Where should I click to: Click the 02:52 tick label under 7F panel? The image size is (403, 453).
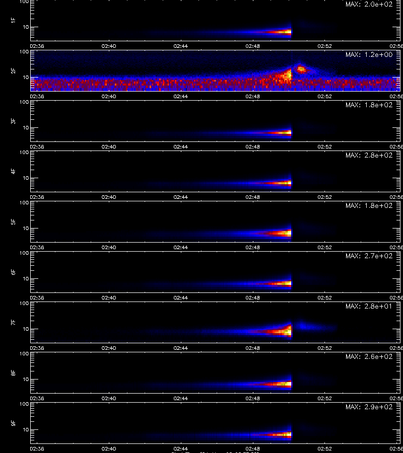click(324, 348)
